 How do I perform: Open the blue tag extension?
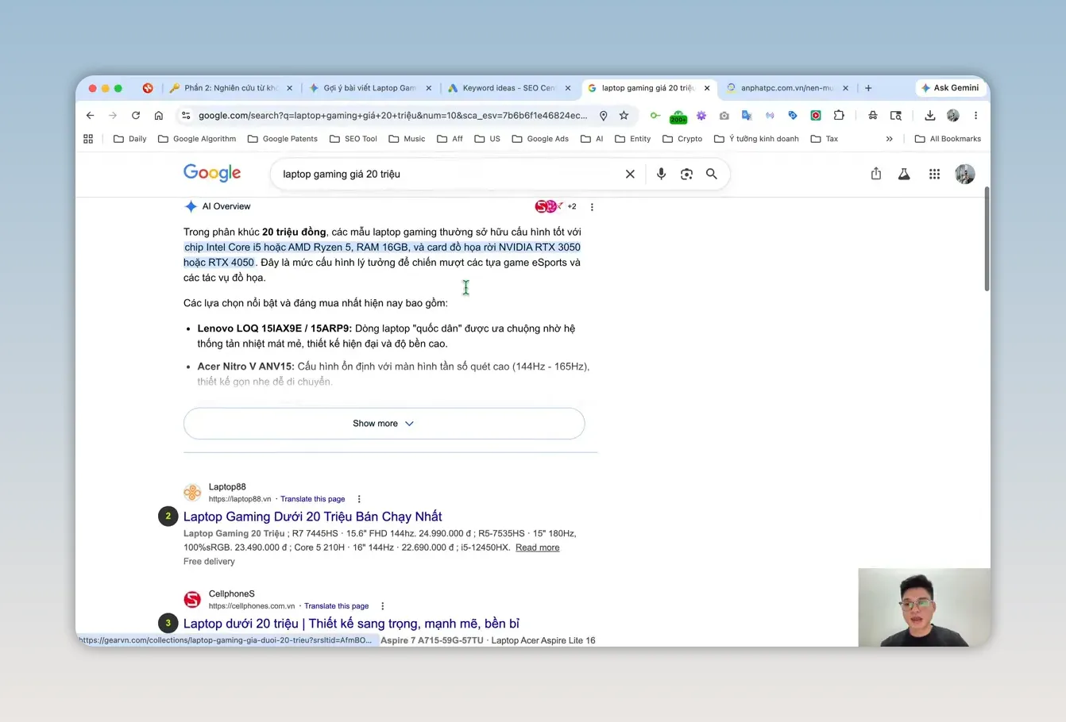(793, 116)
